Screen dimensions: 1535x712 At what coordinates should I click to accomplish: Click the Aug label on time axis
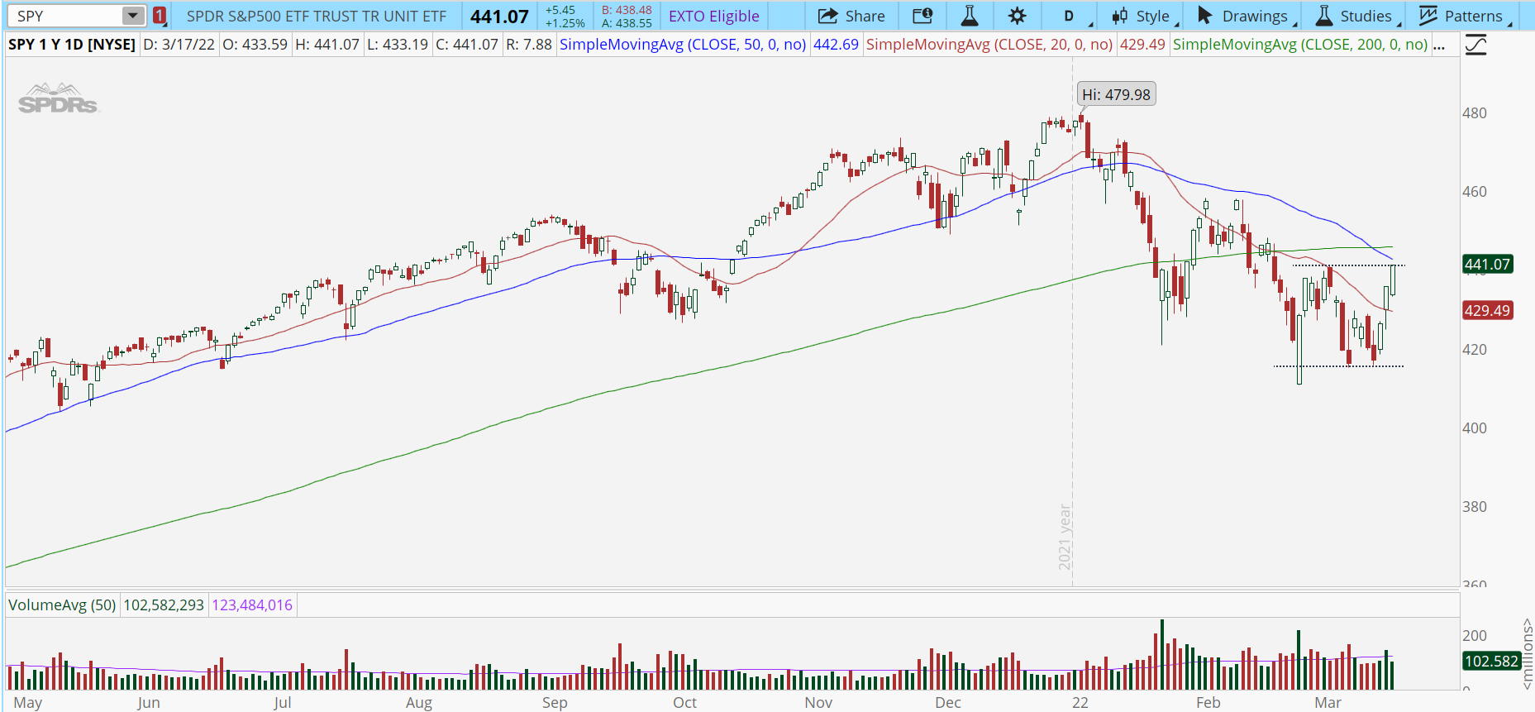[419, 703]
